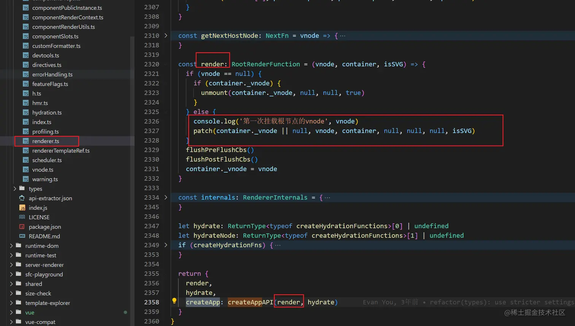Unfold getNextHostNode at line 2310

166,35
